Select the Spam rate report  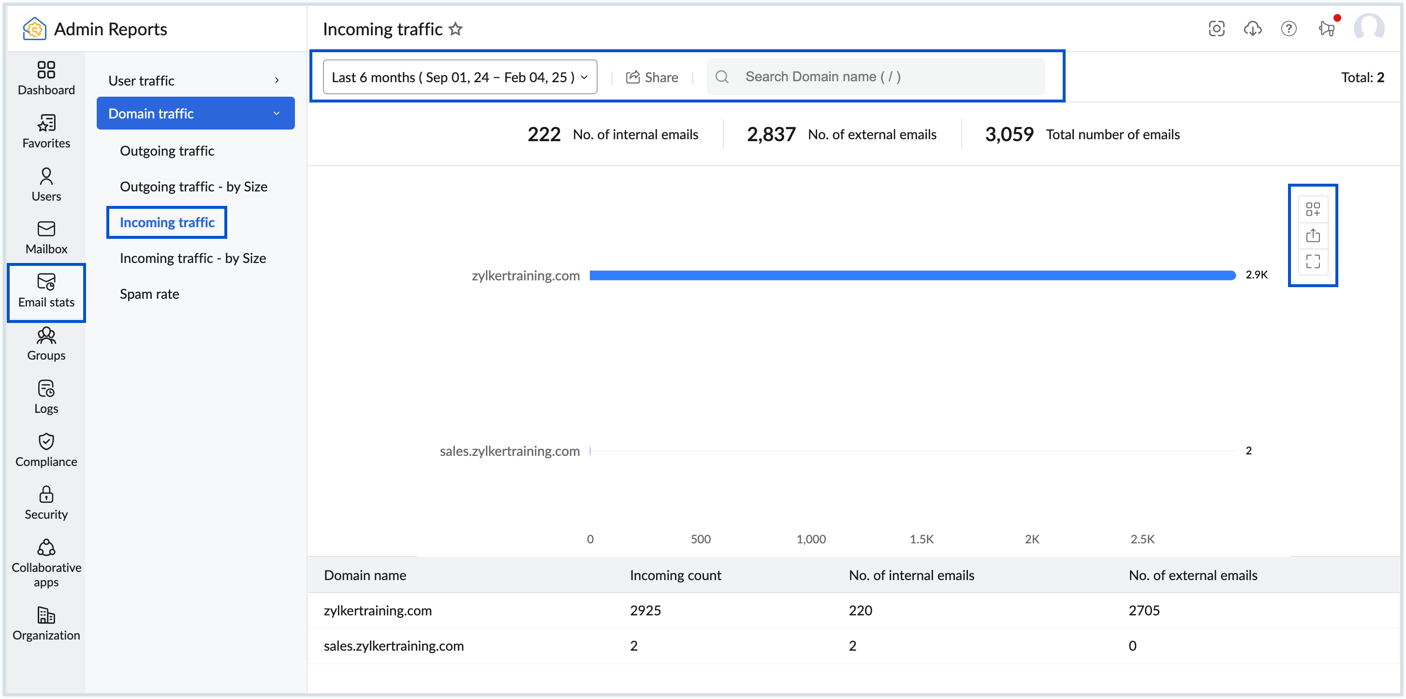[149, 293]
